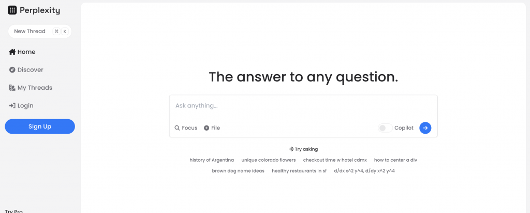Click the Focus magnifier icon

click(x=177, y=128)
